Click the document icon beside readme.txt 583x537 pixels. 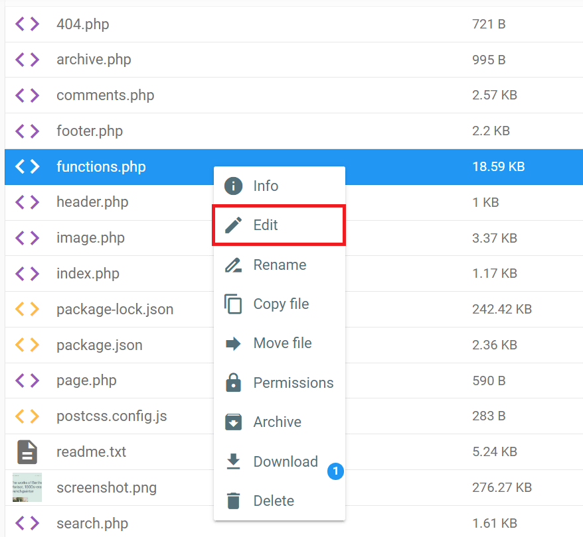tap(27, 451)
